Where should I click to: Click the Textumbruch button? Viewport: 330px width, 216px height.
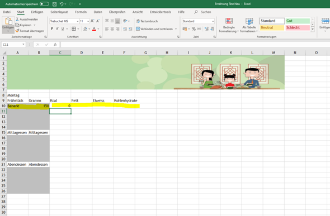coord(147,21)
